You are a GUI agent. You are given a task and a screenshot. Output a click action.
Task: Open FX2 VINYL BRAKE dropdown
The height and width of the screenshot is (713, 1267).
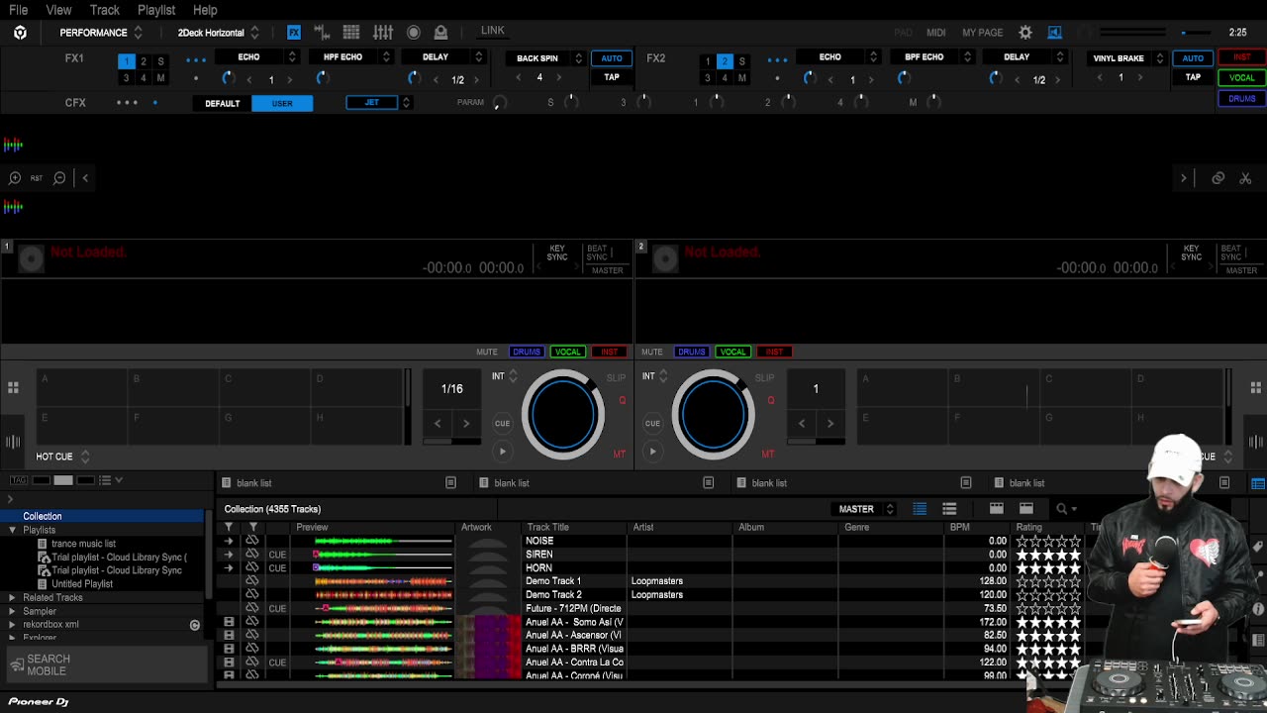pos(1126,58)
